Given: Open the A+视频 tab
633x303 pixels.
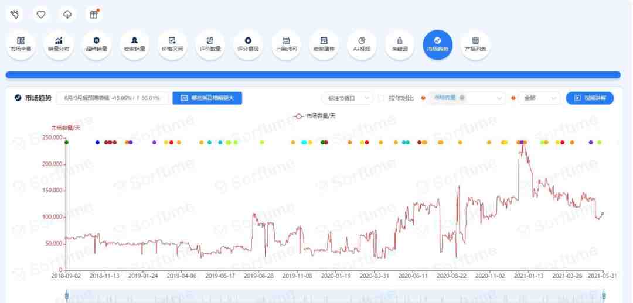Looking at the screenshot, I should 362,44.
